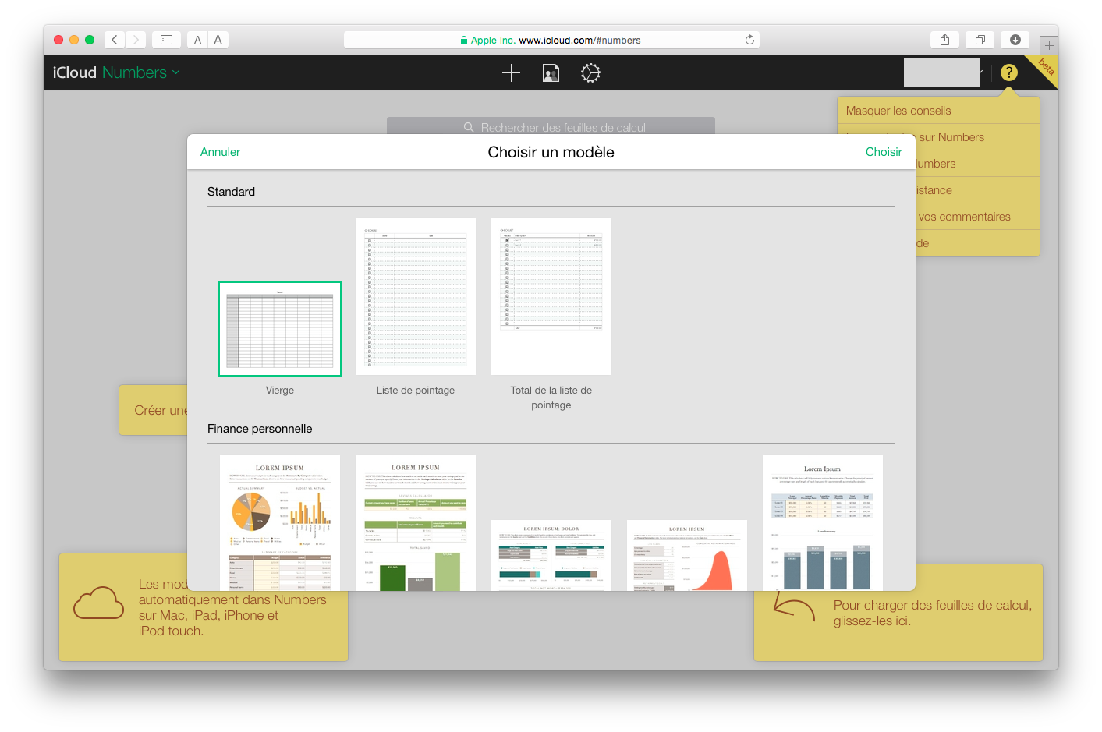Click Safari back navigation arrow

click(x=115, y=40)
